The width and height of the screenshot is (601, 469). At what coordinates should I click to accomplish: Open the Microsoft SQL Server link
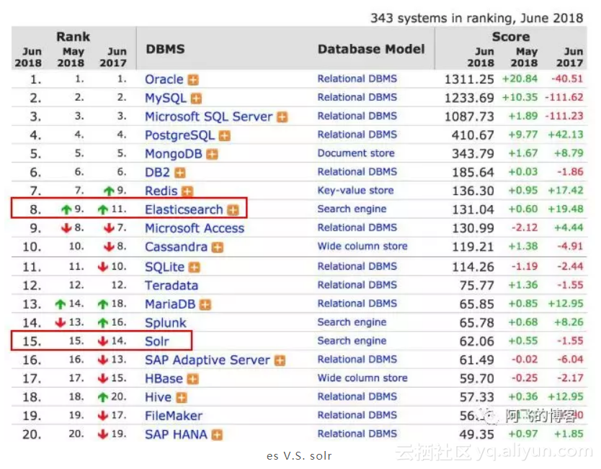(208, 117)
